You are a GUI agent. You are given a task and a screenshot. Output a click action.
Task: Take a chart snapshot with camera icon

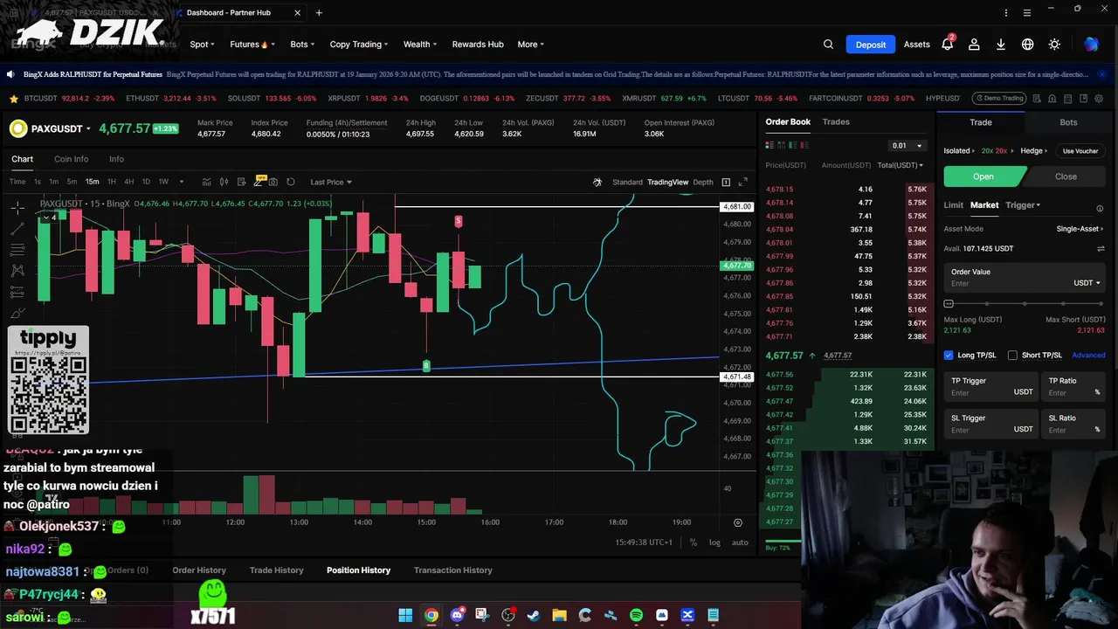pyautogui.click(x=273, y=182)
